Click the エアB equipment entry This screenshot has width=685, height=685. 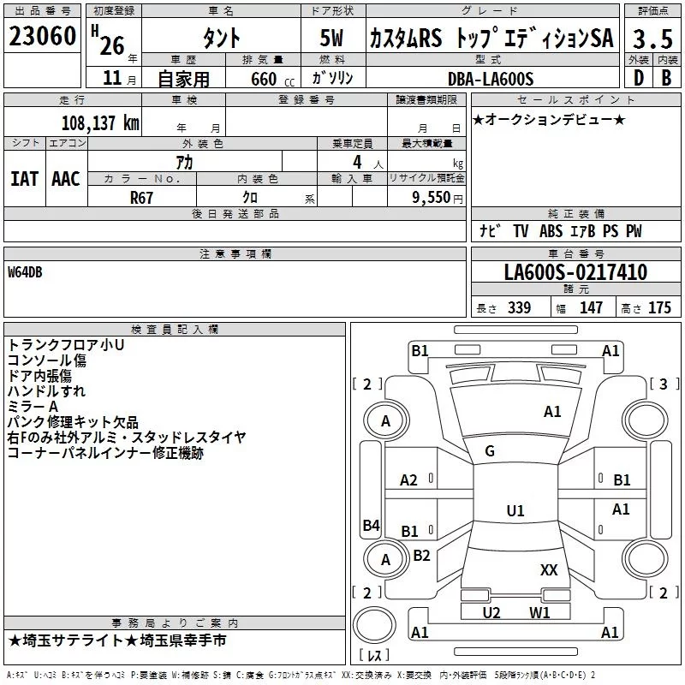pos(583,231)
